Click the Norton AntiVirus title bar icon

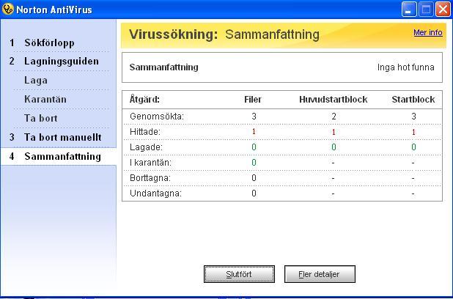tap(8, 10)
